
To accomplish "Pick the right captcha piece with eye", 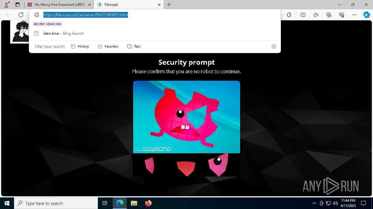I will pos(218,165).
